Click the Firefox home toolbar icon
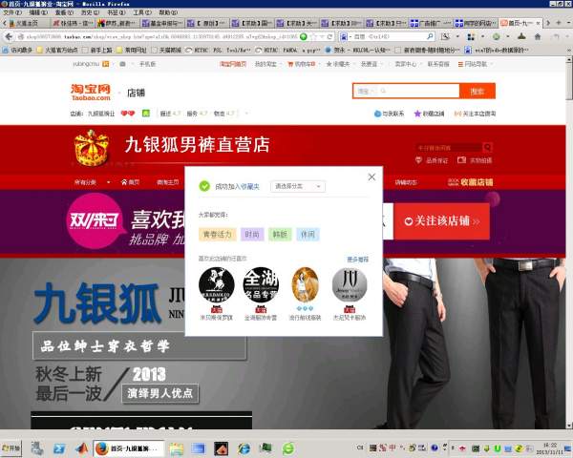This screenshot has height=458, width=573. [x=538, y=36]
